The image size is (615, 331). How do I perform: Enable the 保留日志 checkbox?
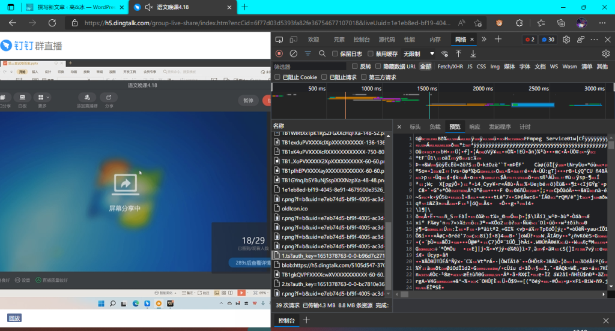click(336, 54)
